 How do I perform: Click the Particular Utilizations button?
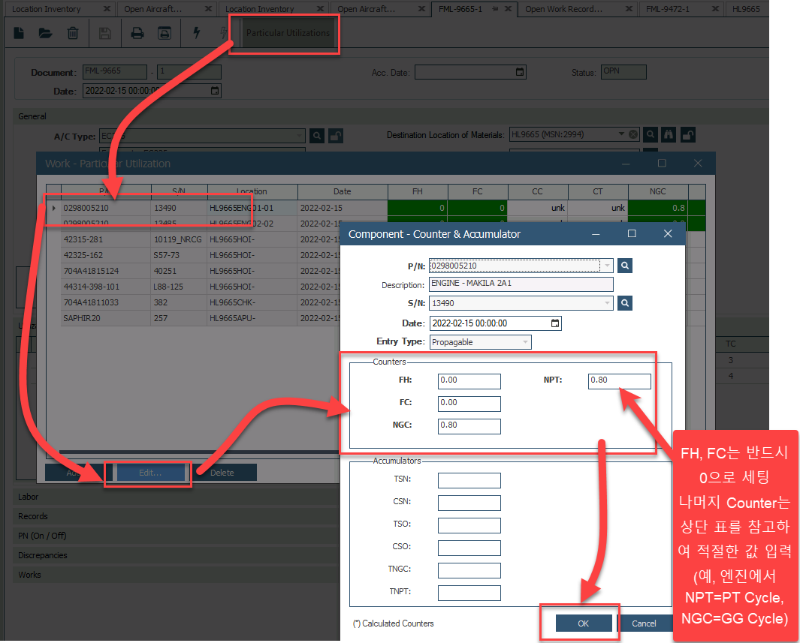pyautogui.click(x=288, y=33)
